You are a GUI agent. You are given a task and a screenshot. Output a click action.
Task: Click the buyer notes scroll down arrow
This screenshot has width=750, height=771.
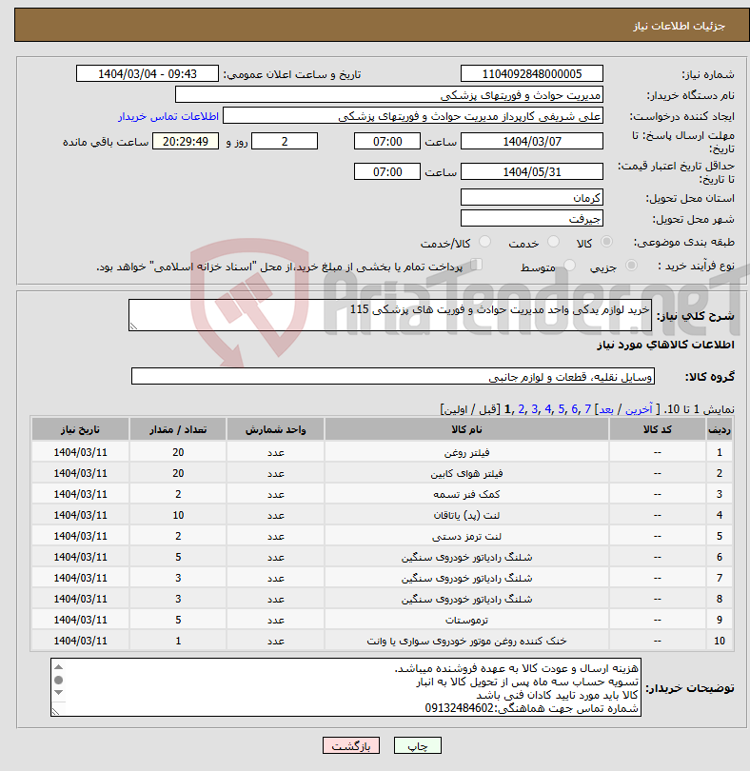pos(58,692)
